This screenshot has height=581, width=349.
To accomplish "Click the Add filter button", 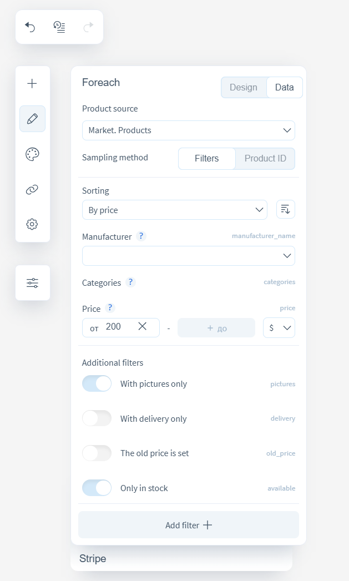I will [x=188, y=525].
